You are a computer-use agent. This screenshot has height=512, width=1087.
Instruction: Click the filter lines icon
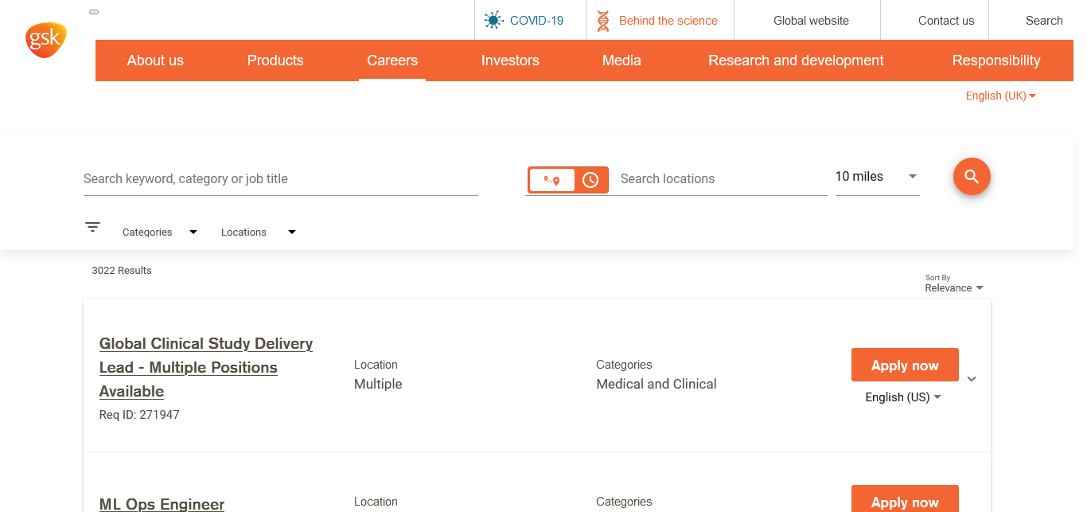93,227
